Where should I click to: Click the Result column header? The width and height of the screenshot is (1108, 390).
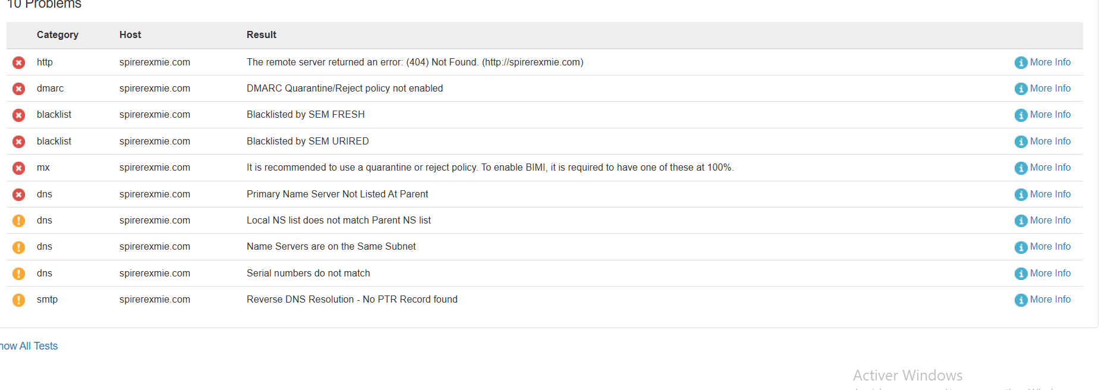click(262, 35)
